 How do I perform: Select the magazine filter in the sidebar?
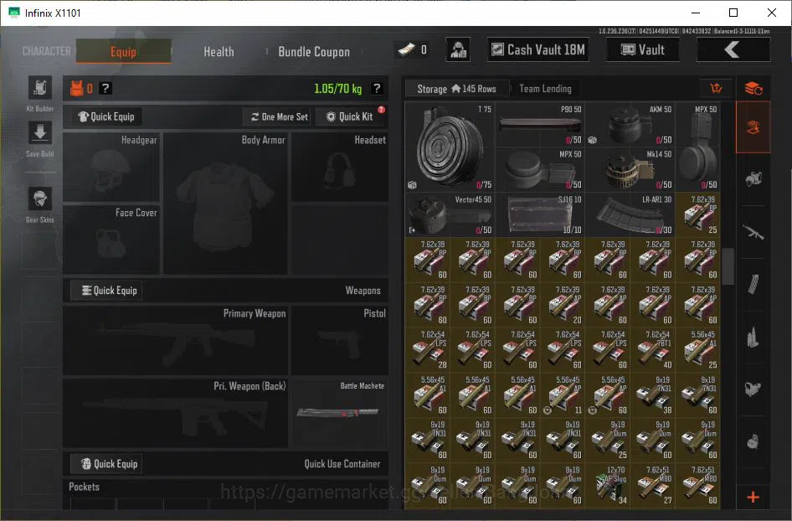click(x=753, y=285)
